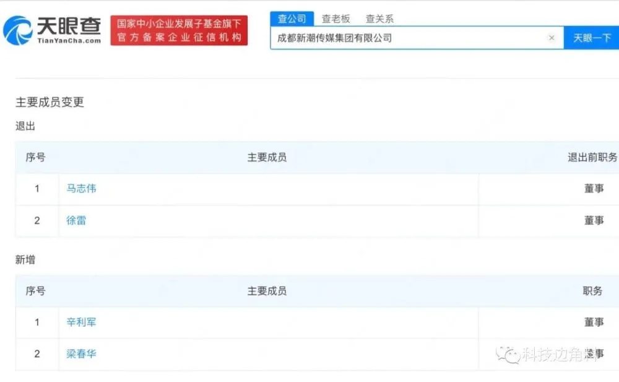Click 董事 title in 辛利军 row

(594, 322)
